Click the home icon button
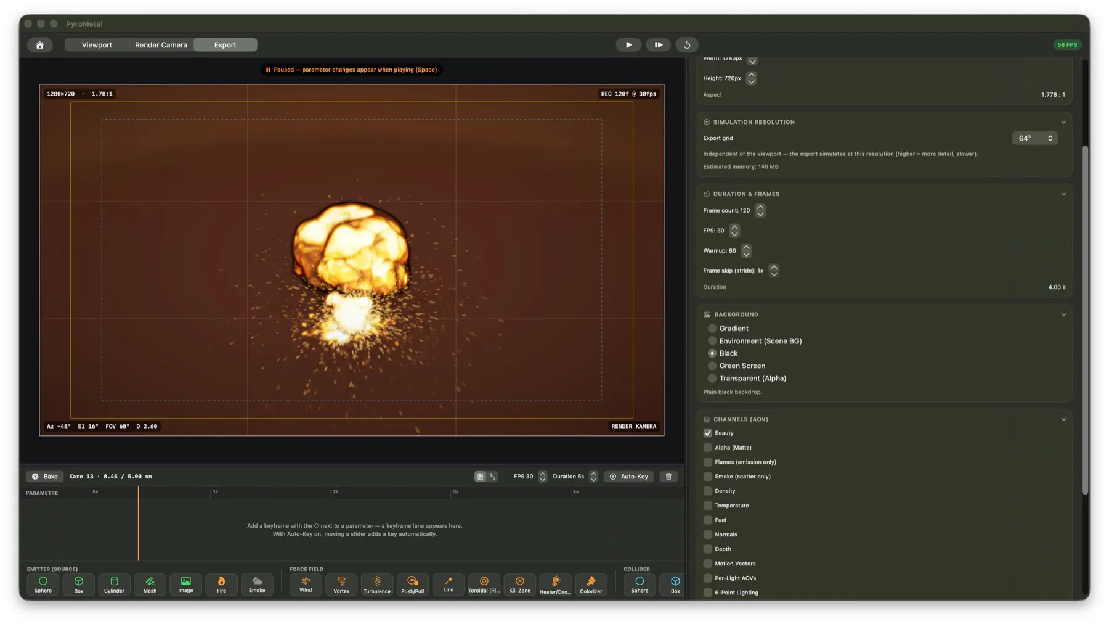The width and height of the screenshot is (1109, 624). tap(39, 45)
